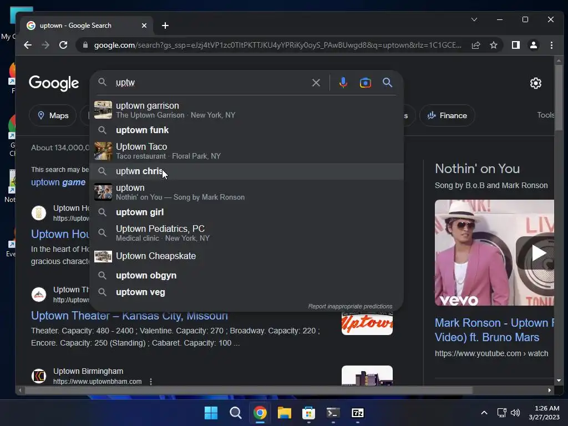Select suggestion Uptown Taco
The height and width of the screenshot is (426, 568).
click(247, 151)
